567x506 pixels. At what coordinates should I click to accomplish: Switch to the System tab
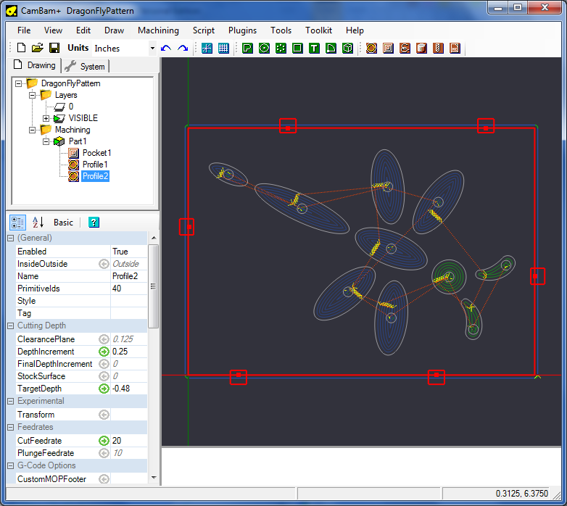(x=86, y=67)
